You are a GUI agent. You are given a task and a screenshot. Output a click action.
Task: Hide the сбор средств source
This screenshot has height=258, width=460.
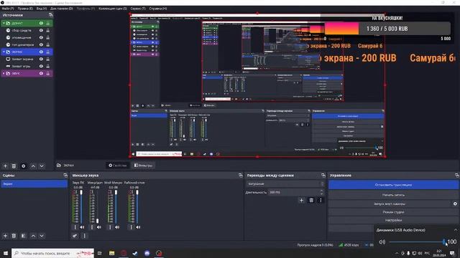41,30
